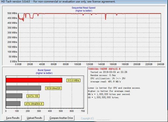168x122 pixels.
Task: Click the HD Tach title bar text
Action: (58, 2)
